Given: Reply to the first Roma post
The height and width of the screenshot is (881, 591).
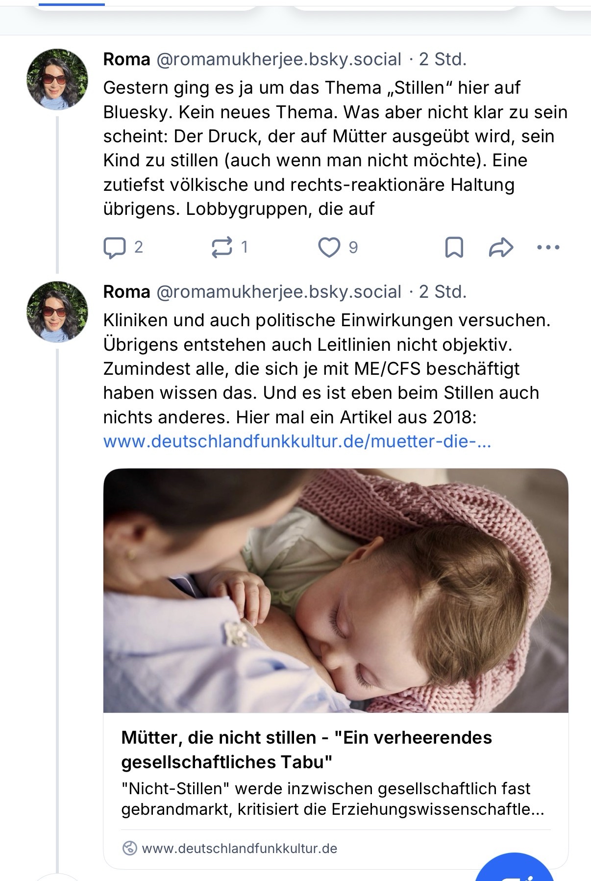Looking at the screenshot, I should 115,247.
